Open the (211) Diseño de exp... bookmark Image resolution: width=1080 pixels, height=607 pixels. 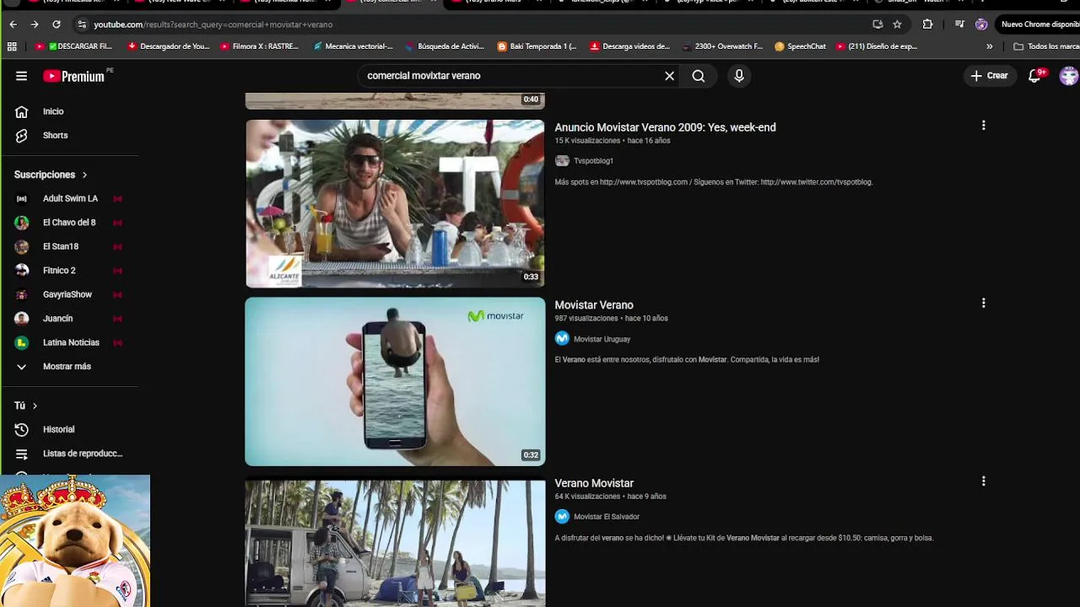pyautogui.click(x=877, y=46)
